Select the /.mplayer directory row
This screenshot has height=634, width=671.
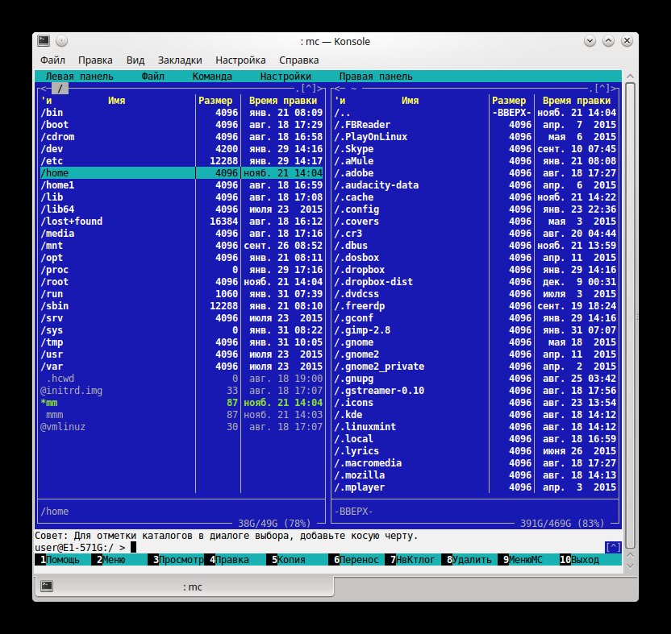pyautogui.click(x=475, y=487)
